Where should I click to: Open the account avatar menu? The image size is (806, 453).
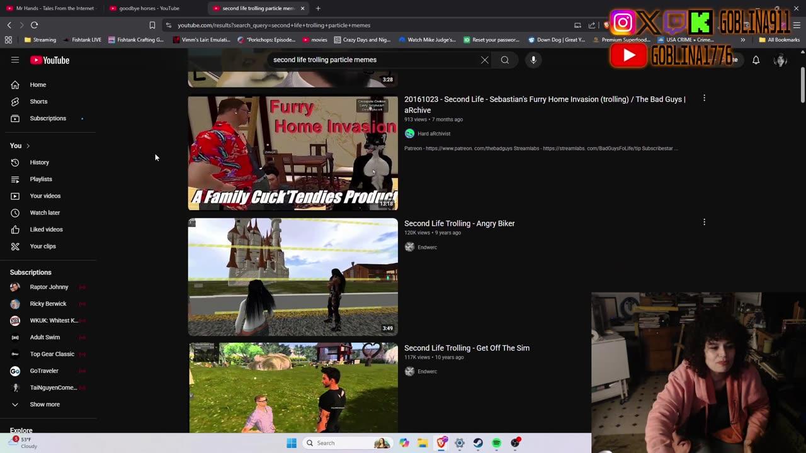pyautogui.click(x=780, y=60)
